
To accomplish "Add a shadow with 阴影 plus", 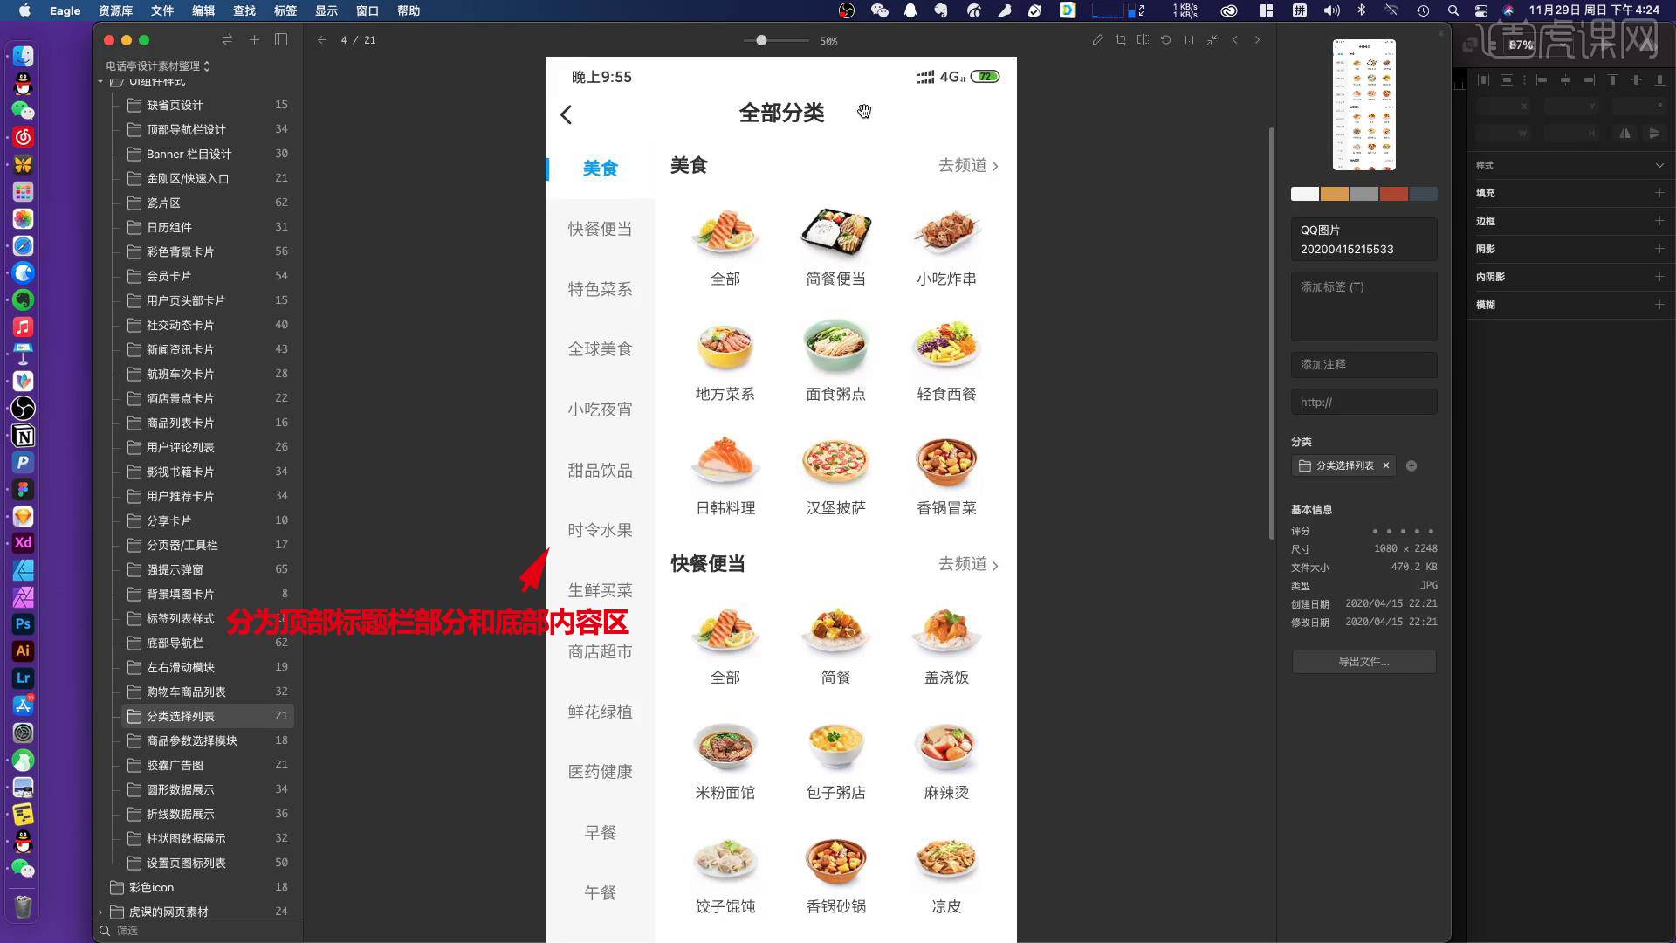I will coord(1659,249).
